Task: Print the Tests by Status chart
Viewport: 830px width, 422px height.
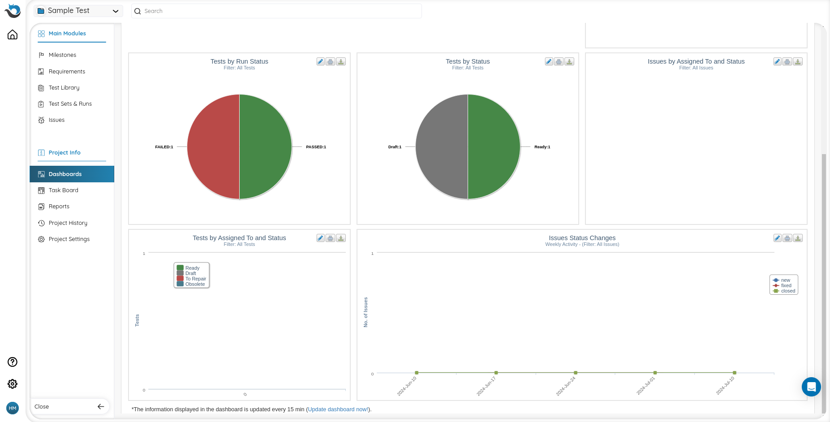Action: click(559, 62)
